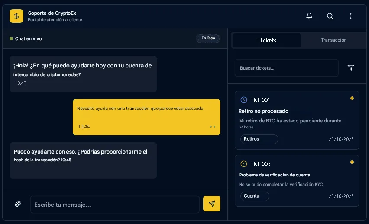Click the yellow dollar sign CryptoEx logo
Image resolution: width=369 pixels, height=224 pixels.
pyautogui.click(x=16, y=16)
